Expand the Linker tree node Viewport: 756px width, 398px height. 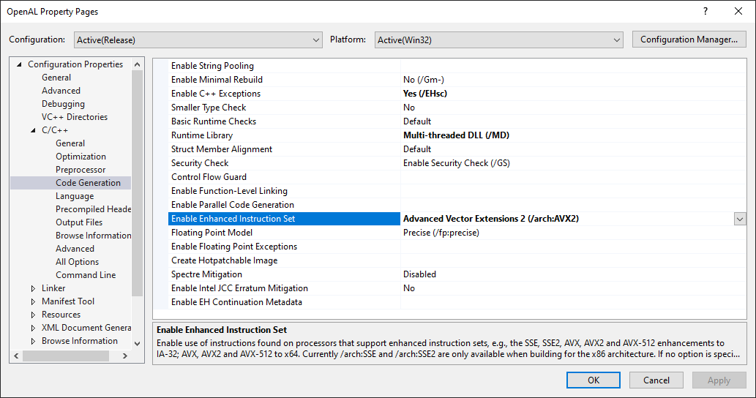pyautogui.click(x=33, y=288)
